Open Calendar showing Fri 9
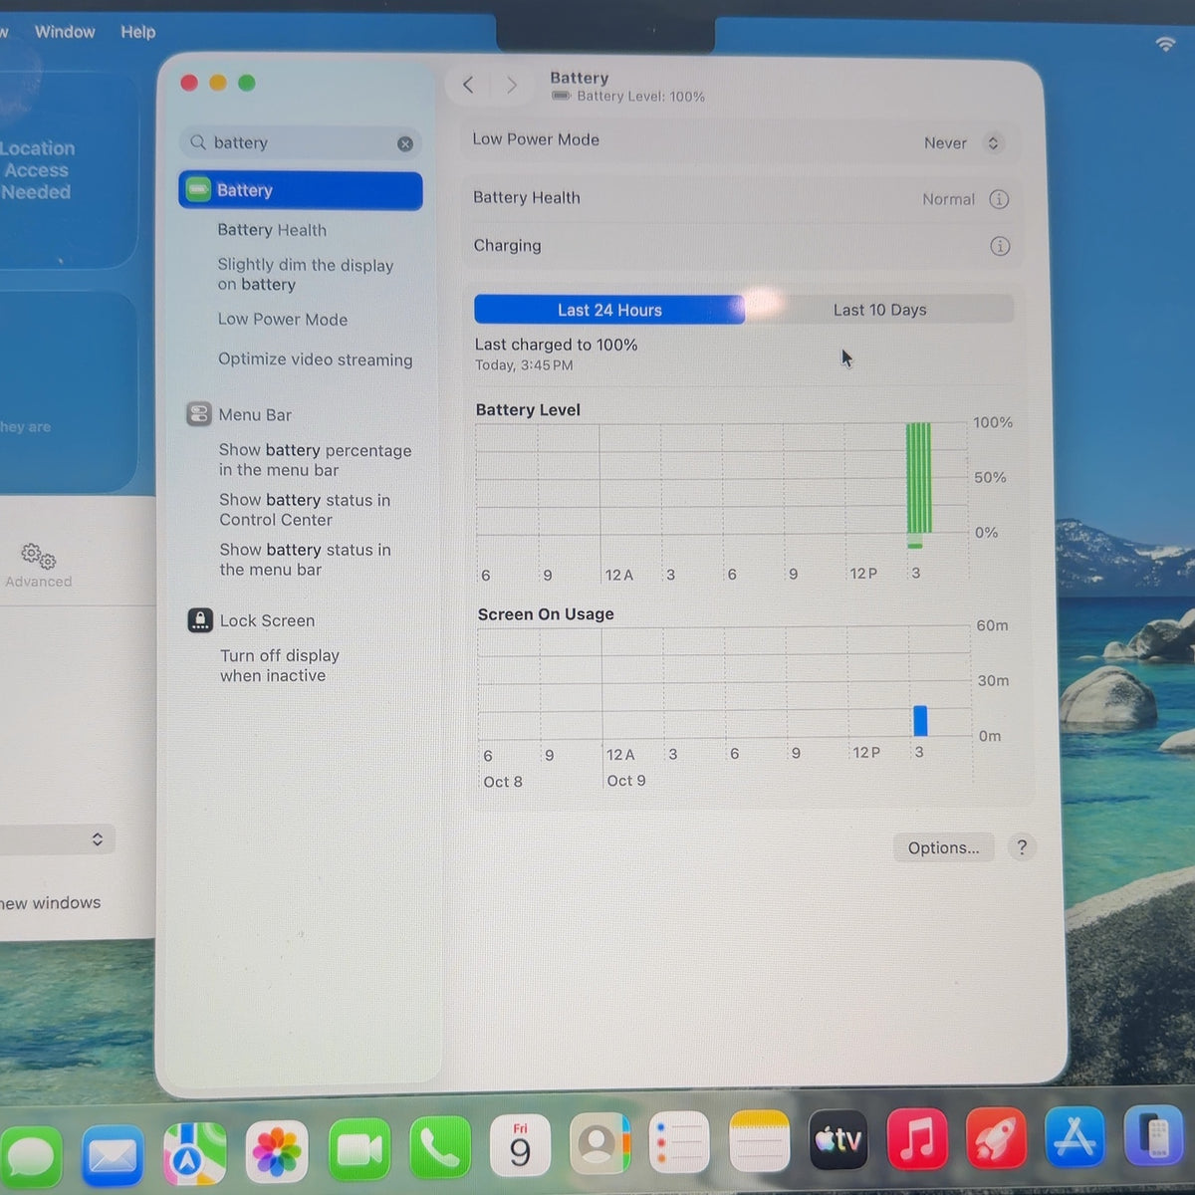The width and height of the screenshot is (1195, 1195). [x=520, y=1146]
